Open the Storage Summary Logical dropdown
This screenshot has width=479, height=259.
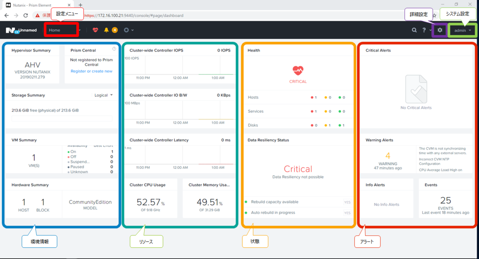pos(103,95)
